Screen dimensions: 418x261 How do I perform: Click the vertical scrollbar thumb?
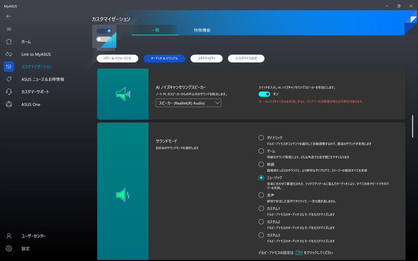(413, 126)
